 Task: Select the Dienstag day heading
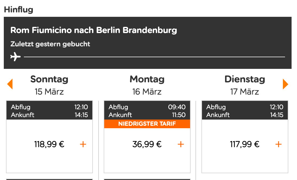(245, 79)
